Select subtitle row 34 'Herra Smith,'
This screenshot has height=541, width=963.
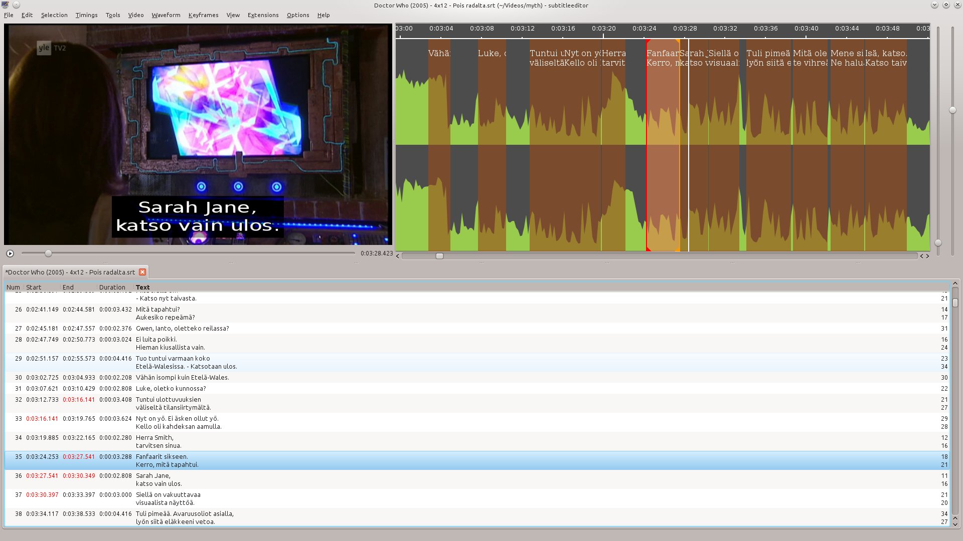tap(476, 442)
